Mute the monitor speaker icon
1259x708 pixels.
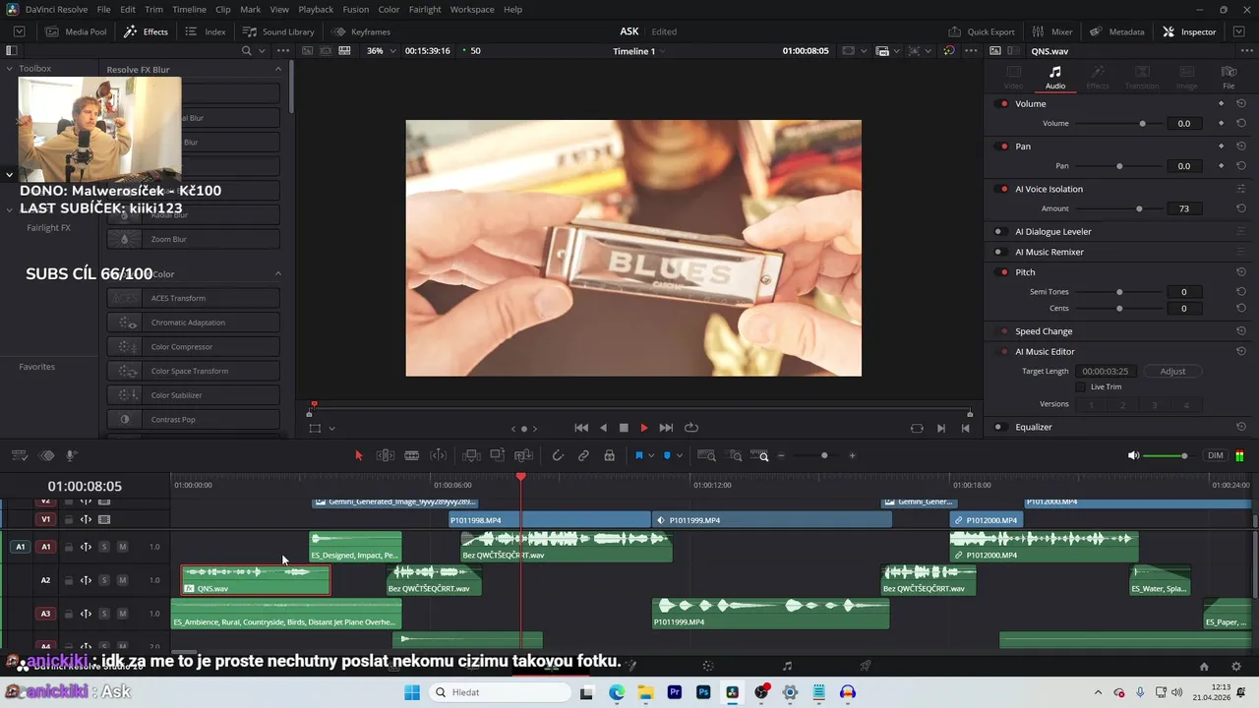[x=1133, y=455]
